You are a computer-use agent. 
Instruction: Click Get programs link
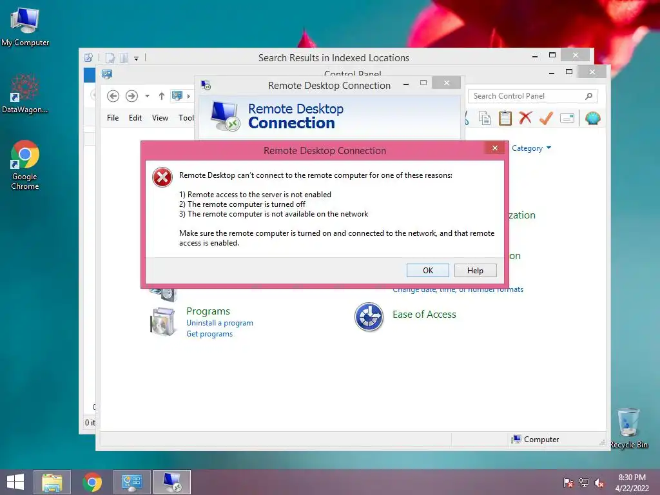(x=209, y=334)
